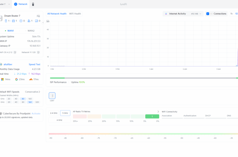
Task: Open UniFi OS 4.2.12 release notes icon
Action: tap(15, 52)
